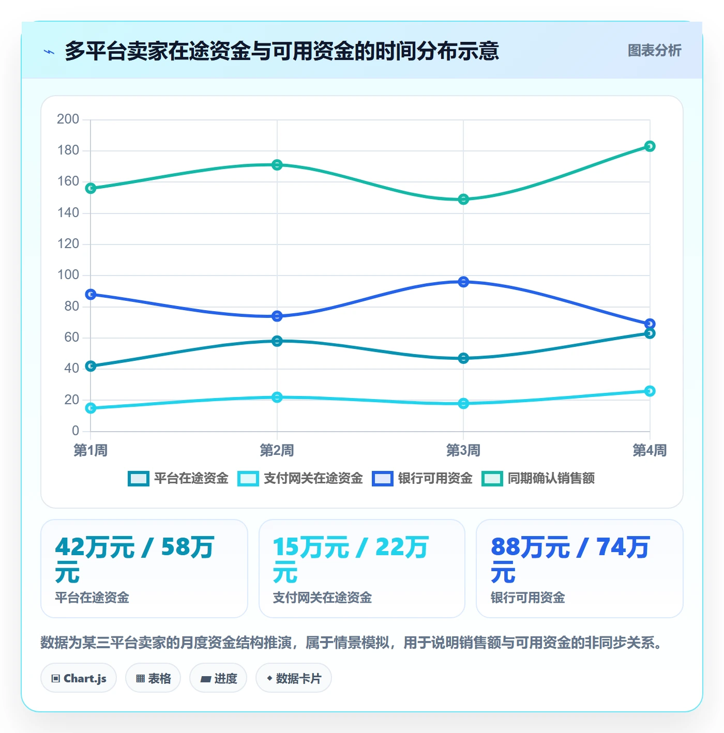This screenshot has height=733, width=724.
Task: Click the 42万元 / 58万元 data card
Action: pyautogui.click(x=144, y=569)
